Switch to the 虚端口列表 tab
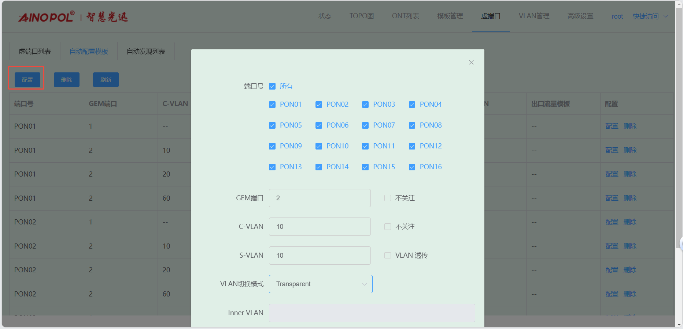683x329 pixels. point(35,52)
